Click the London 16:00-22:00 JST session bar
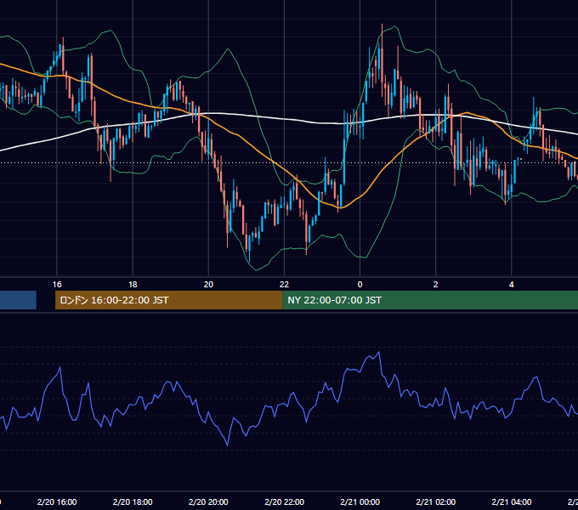 pos(169,300)
